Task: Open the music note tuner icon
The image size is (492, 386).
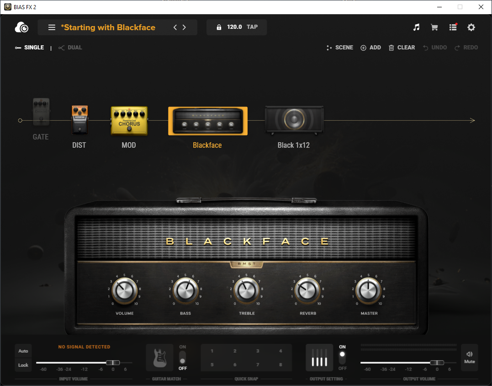Action: click(x=416, y=27)
